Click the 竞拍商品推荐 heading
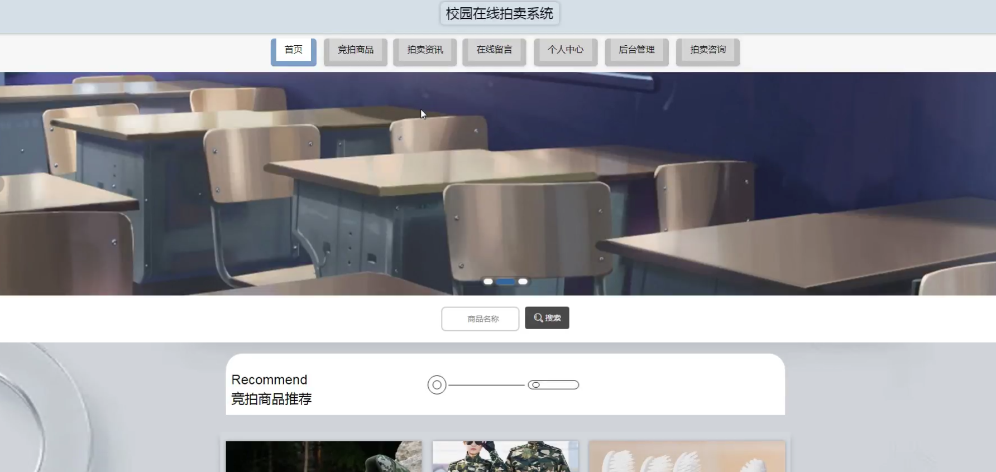The image size is (996, 472). (271, 399)
